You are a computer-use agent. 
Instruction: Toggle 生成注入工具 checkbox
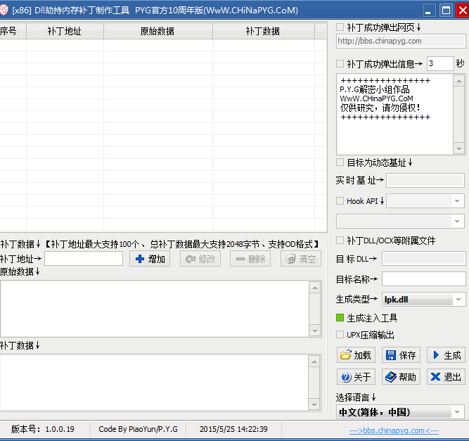point(340,318)
